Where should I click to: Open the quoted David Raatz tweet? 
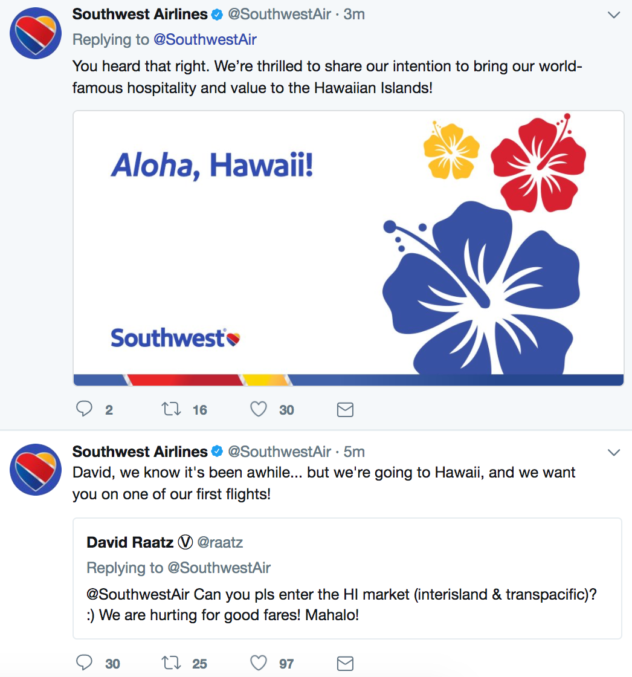click(x=347, y=578)
